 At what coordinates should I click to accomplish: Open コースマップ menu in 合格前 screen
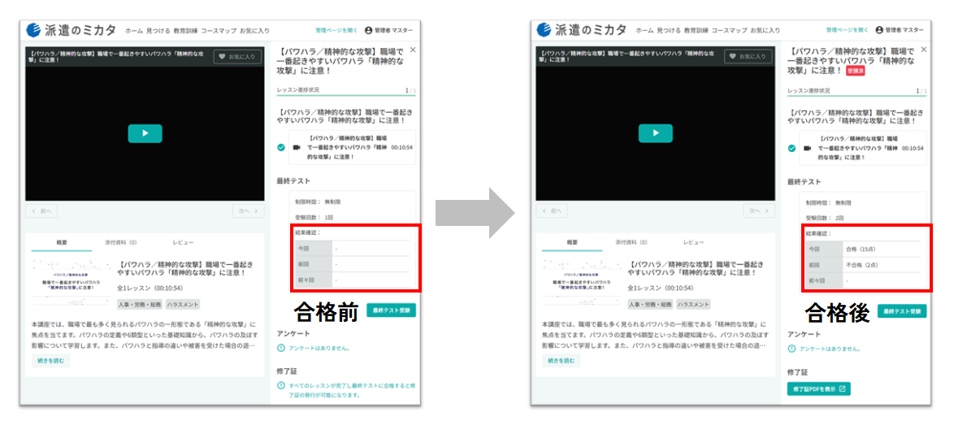tap(218, 30)
